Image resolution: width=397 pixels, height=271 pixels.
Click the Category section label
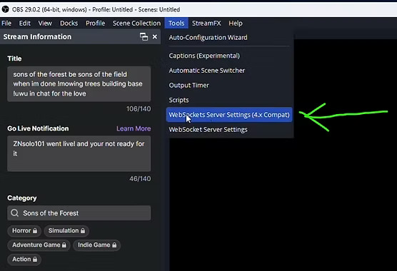point(22,198)
